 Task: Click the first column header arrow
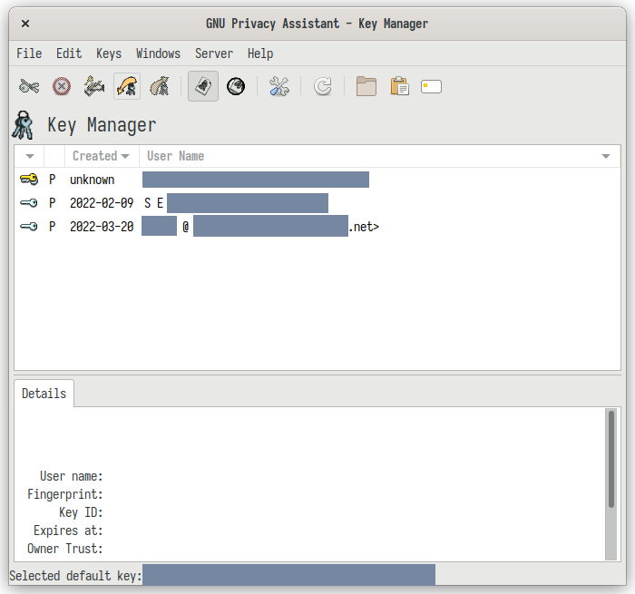29,157
